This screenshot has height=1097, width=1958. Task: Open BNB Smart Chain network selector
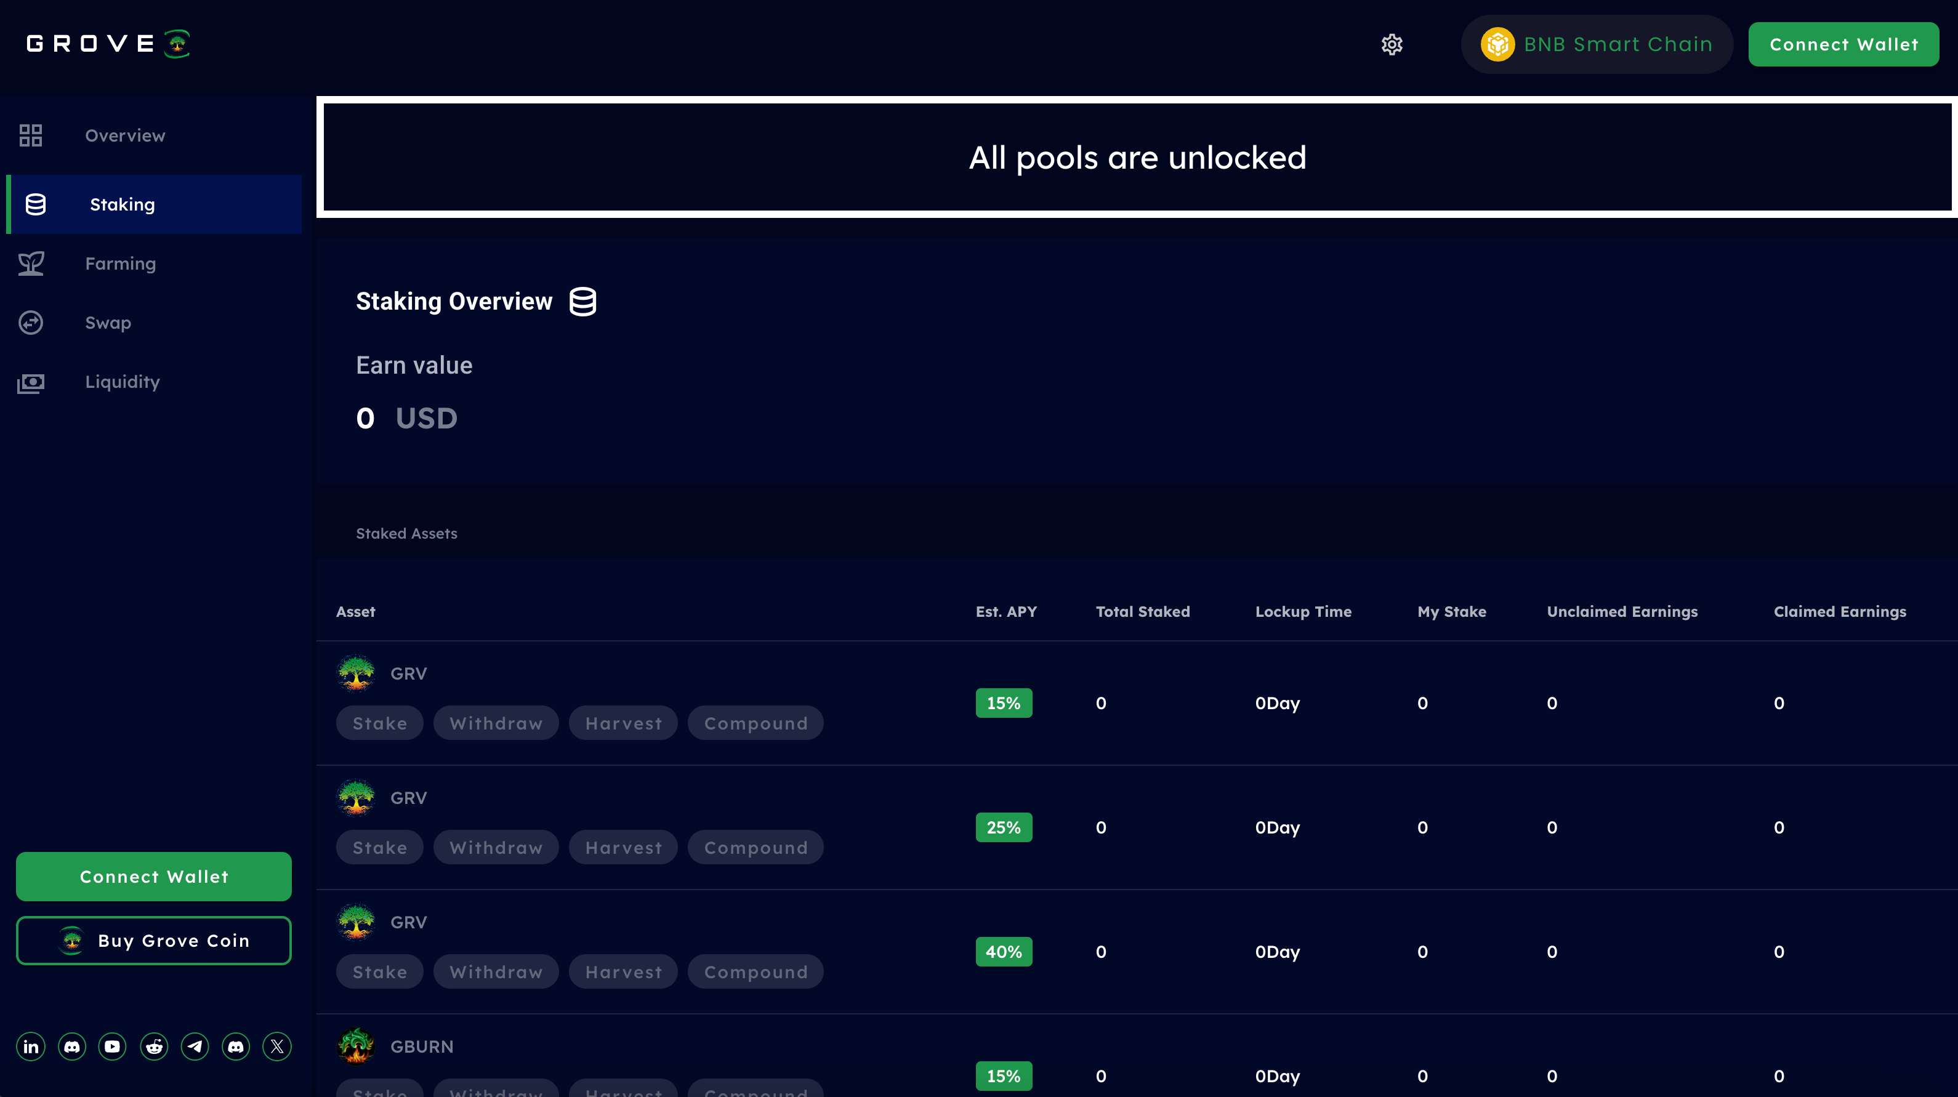click(1596, 44)
